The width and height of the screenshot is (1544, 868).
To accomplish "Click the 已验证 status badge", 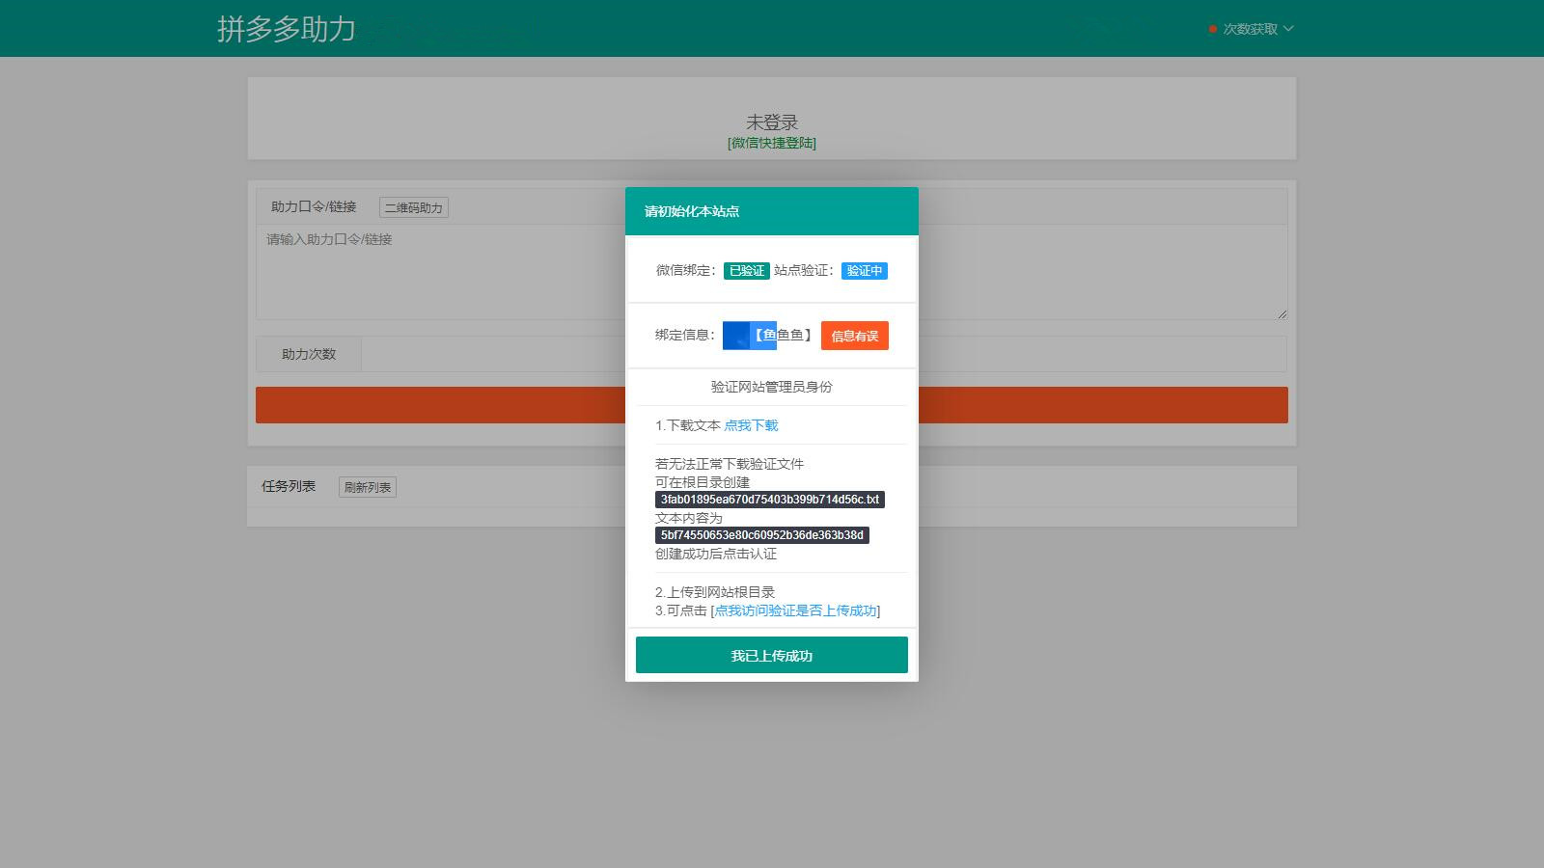I will [x=747, y=271].
